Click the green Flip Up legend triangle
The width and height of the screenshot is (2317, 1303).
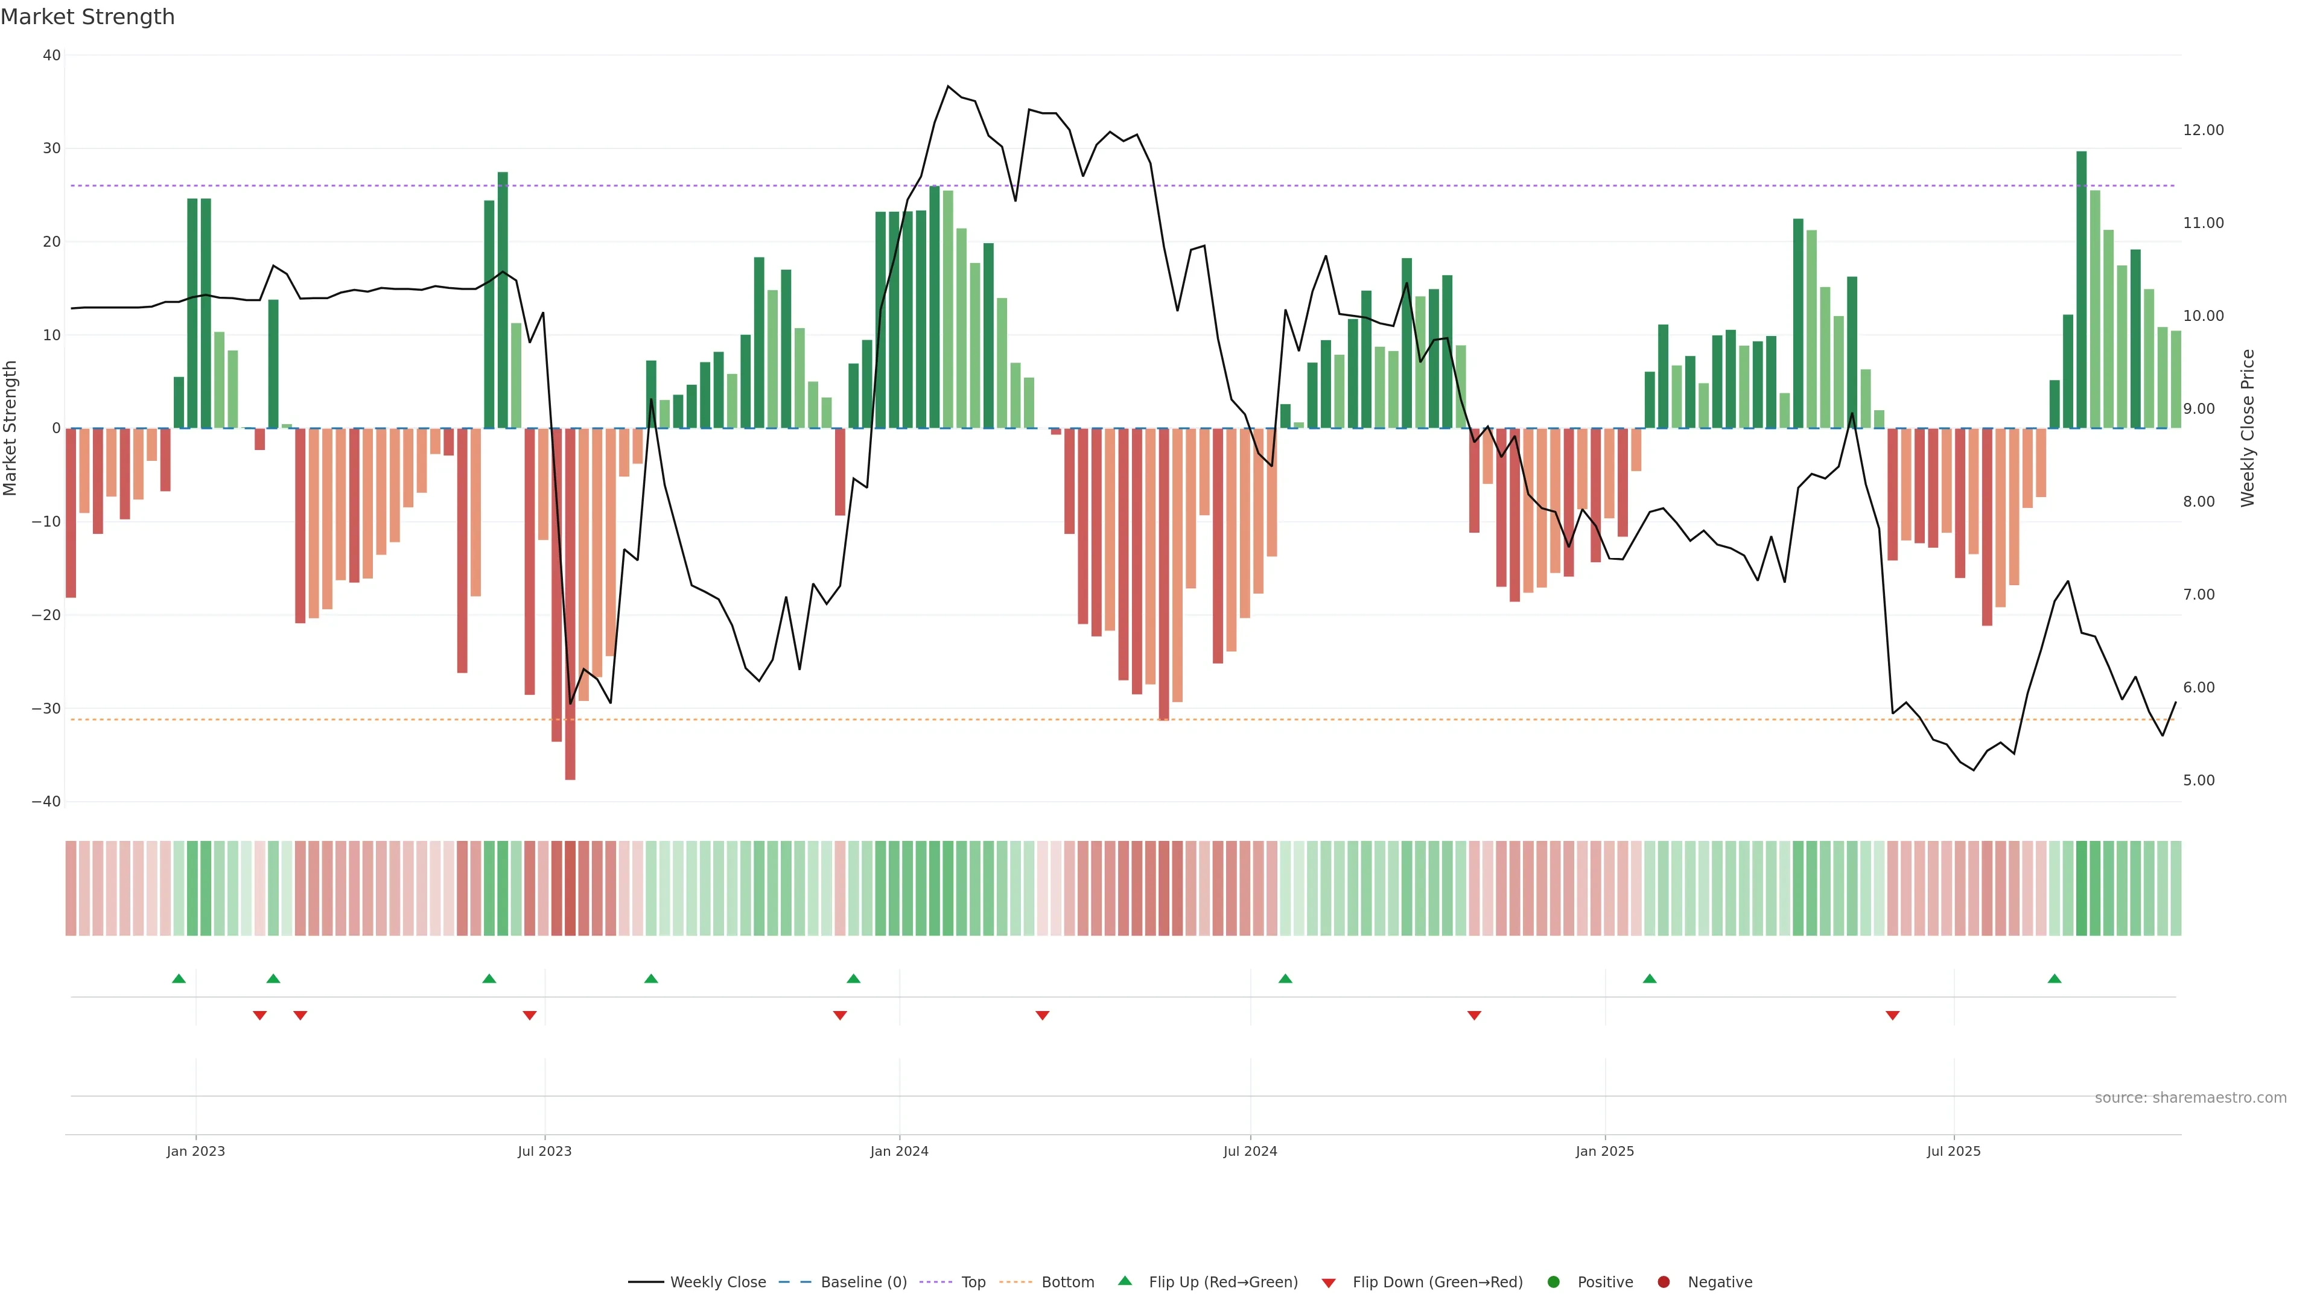[x=1124, y=1281]
